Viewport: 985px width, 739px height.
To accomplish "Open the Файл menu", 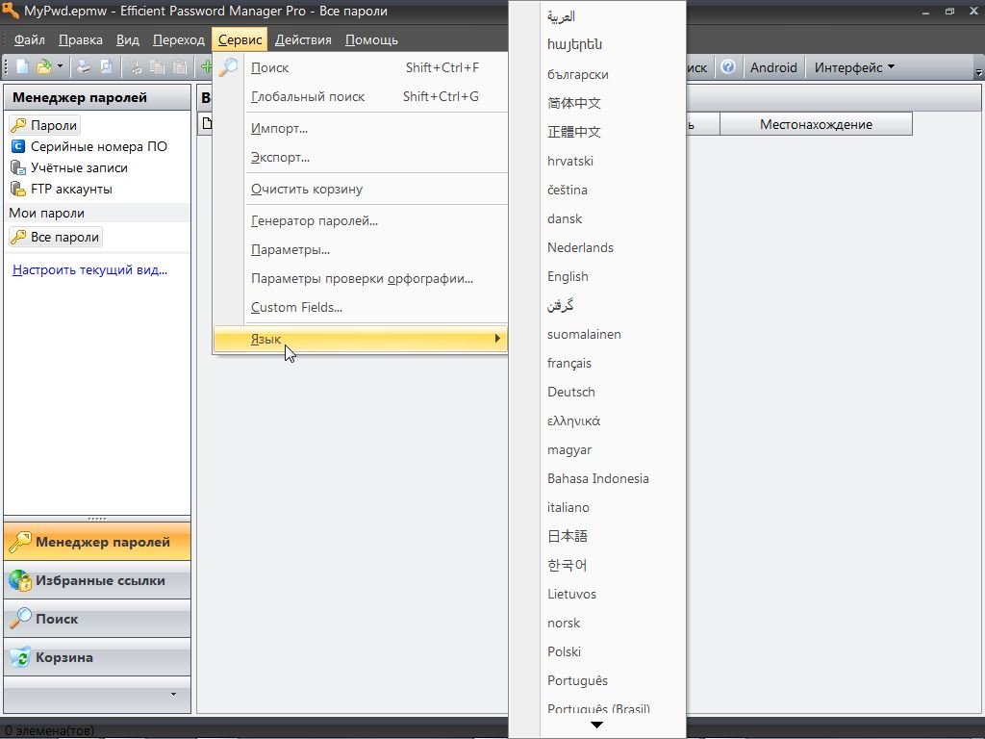I will tap(30, 39).
